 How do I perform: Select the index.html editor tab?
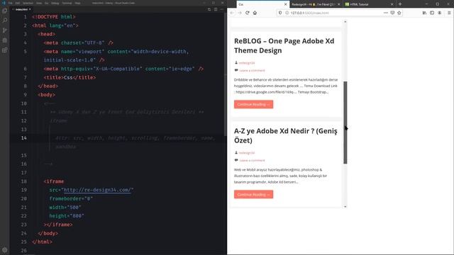pos(22,9)
